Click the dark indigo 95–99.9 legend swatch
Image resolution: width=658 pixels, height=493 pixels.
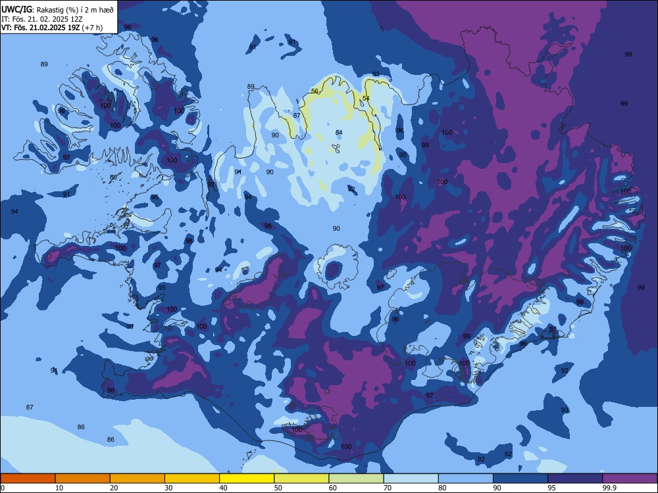click(x=575, y=479)
